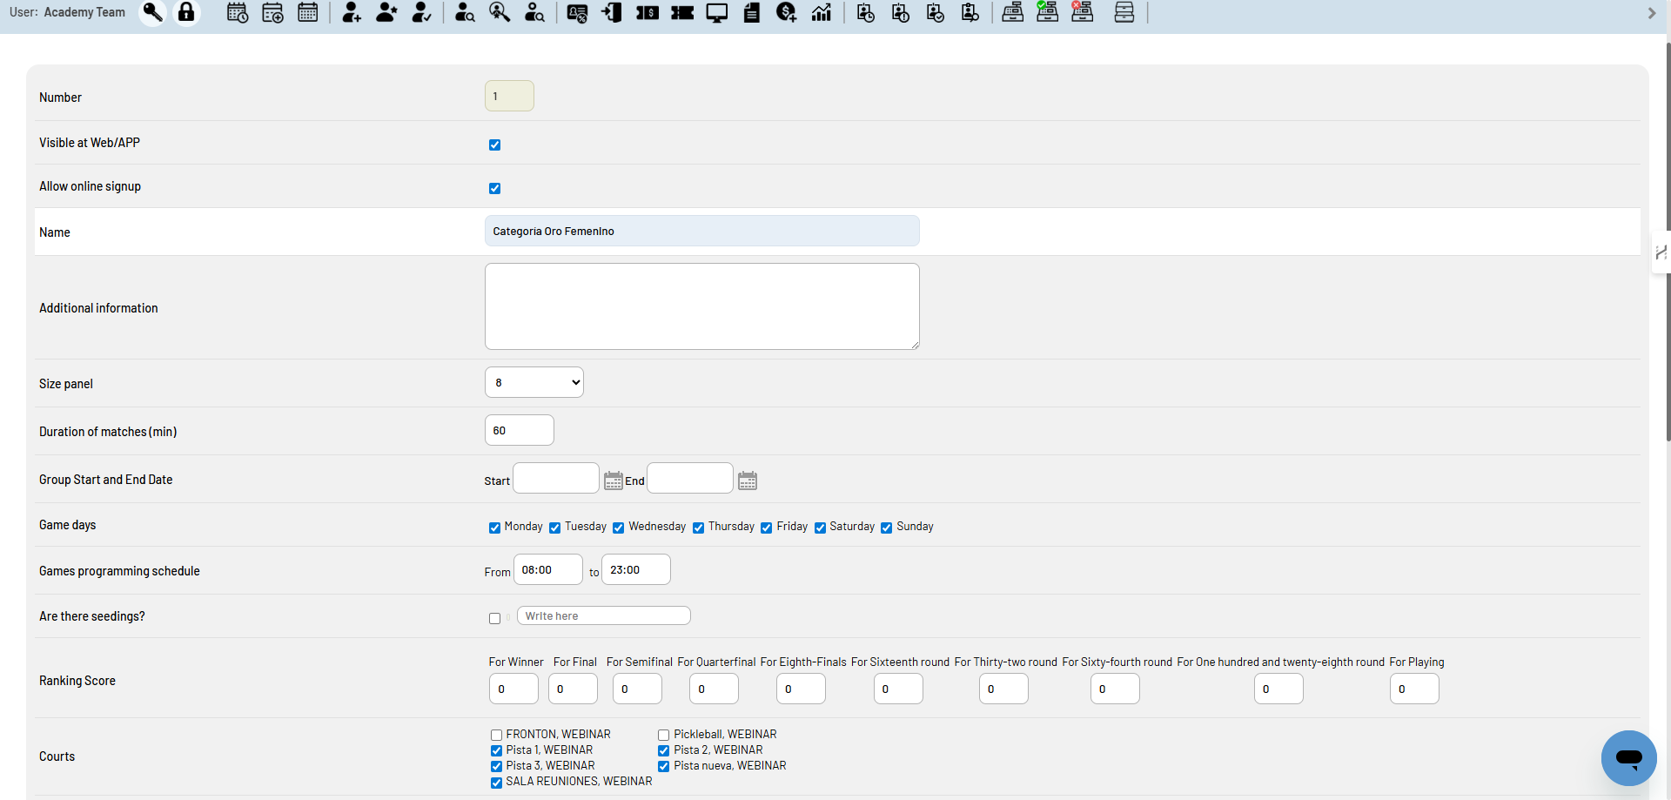This screenshot has width=1671, height=800.
Task: Click the cash register with green check
Action: click(1047, 12)
